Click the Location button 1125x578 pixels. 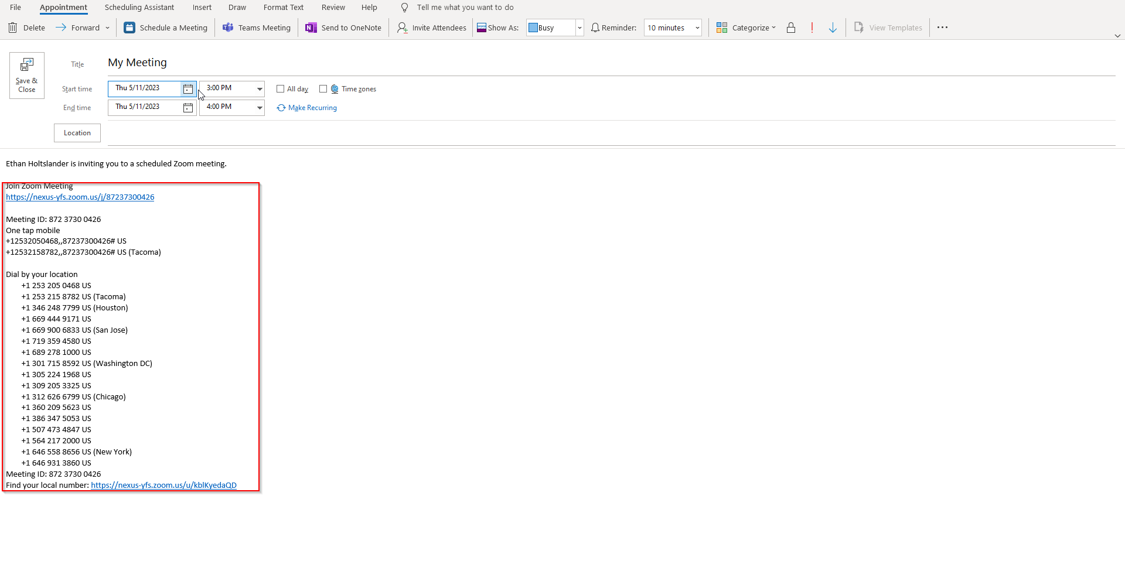pos(77,133)
